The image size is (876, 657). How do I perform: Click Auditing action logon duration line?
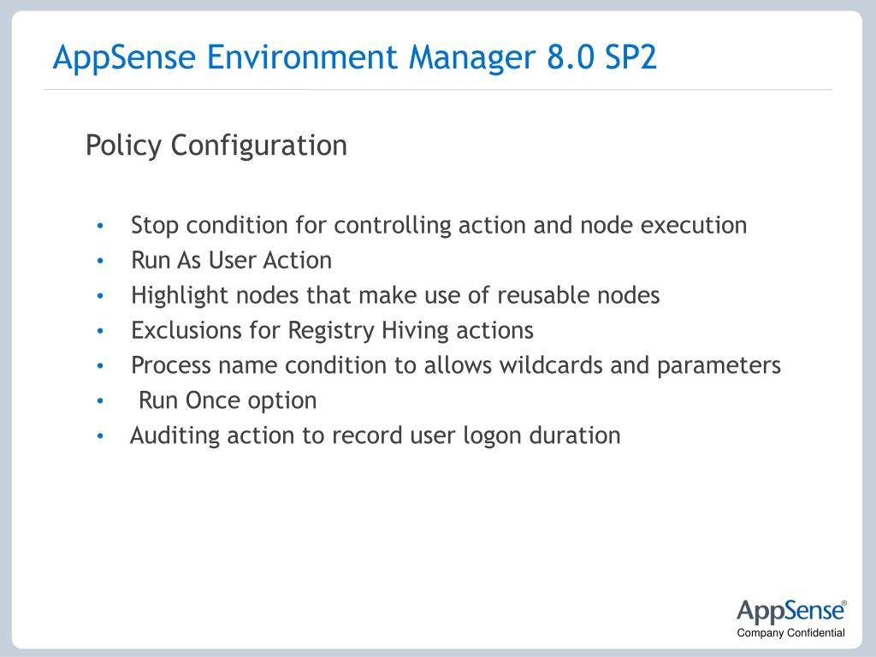[375, 435]
